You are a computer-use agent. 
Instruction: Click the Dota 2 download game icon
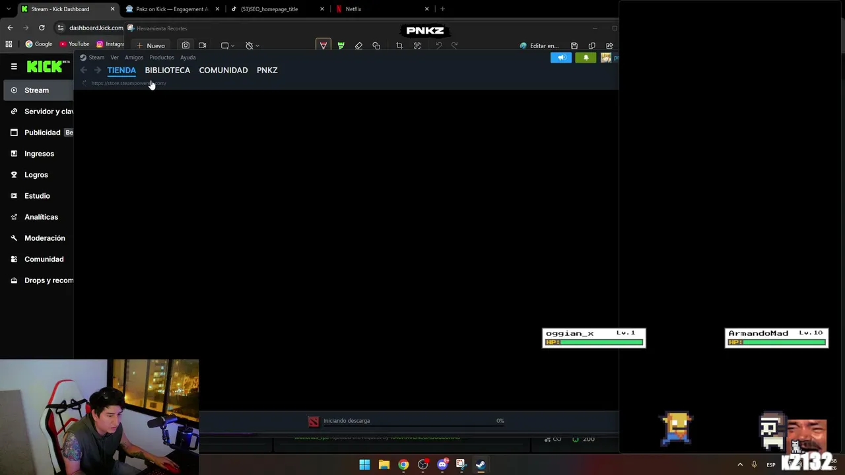pos(314,421)
